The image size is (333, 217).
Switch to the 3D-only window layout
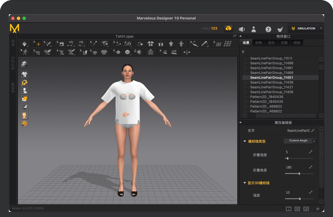297,209
